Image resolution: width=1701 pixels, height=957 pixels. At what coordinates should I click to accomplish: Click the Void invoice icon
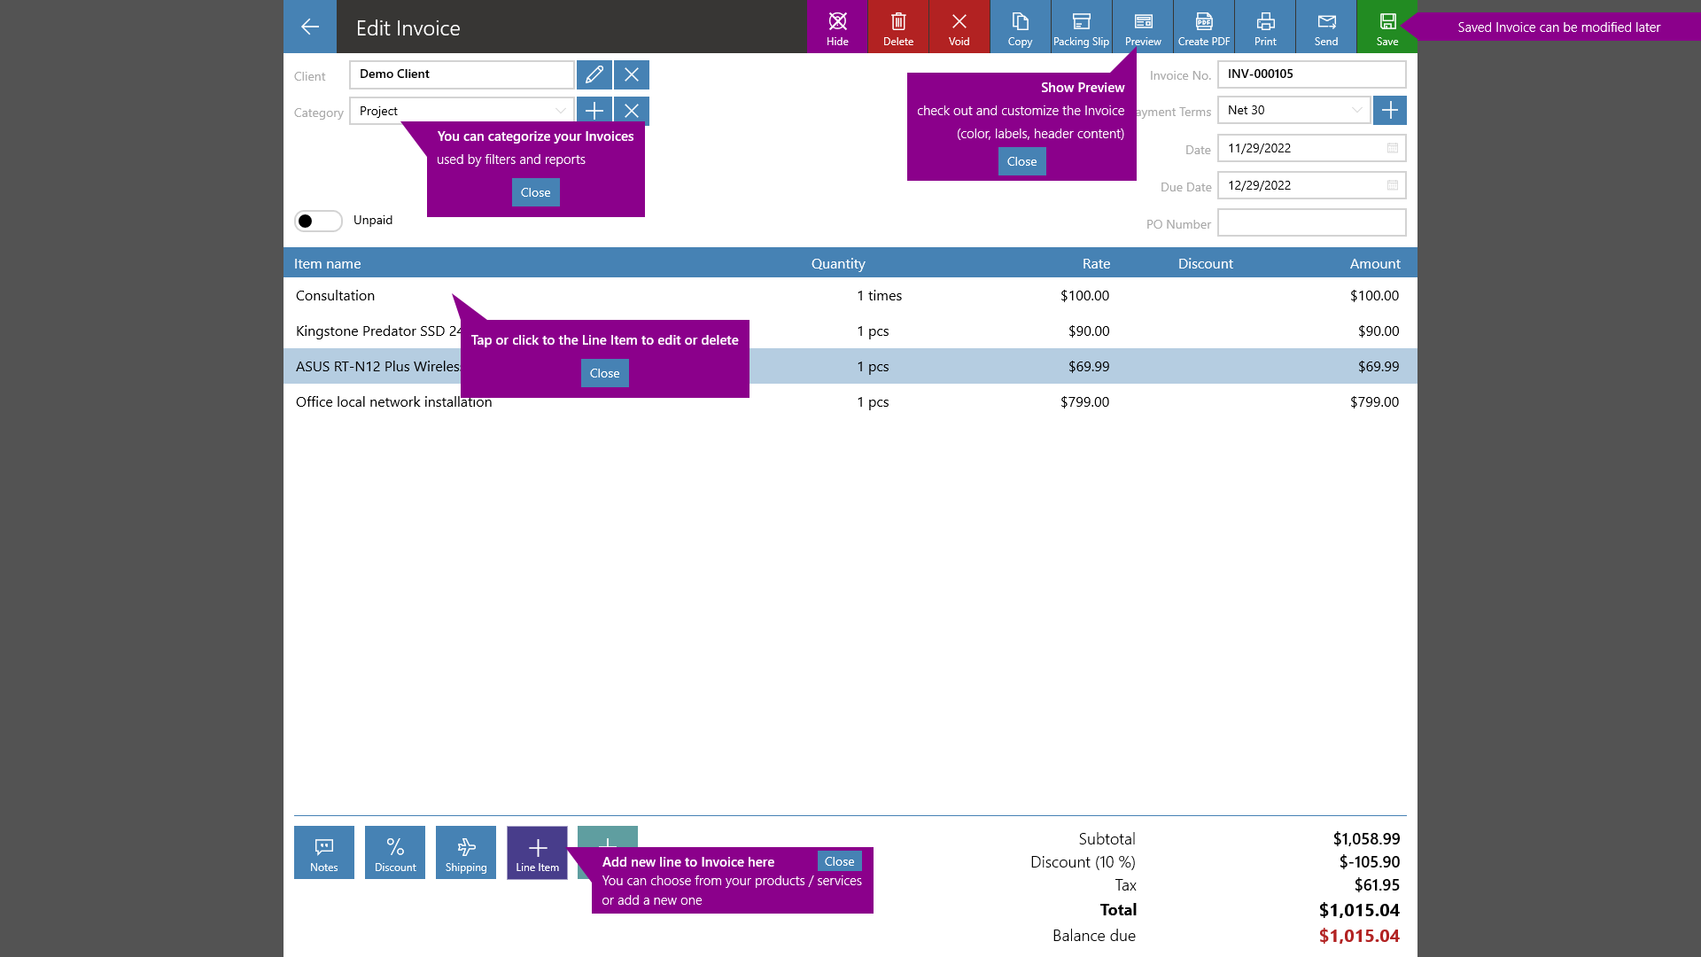tap(959, 27)
